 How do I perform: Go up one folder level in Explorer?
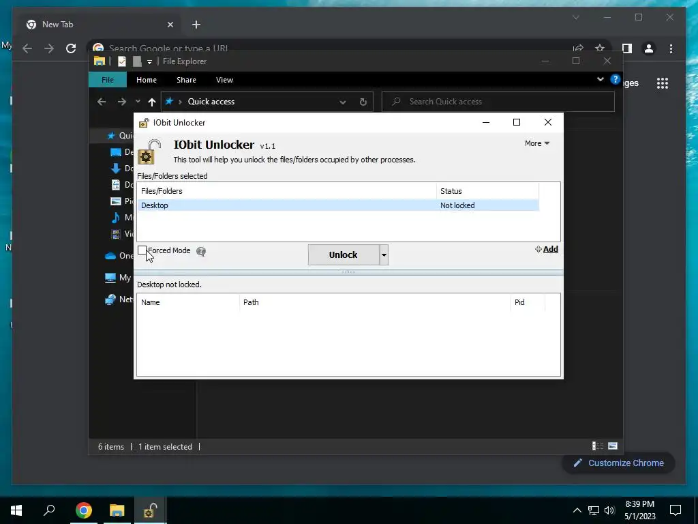tap(152, 102)
